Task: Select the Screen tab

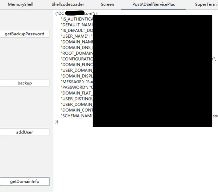Action: (x=107, y=4)
